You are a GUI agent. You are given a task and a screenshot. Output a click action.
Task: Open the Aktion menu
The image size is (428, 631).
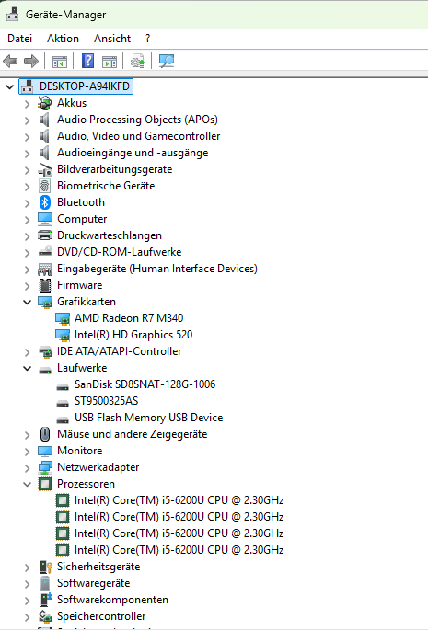coord(63,39)
